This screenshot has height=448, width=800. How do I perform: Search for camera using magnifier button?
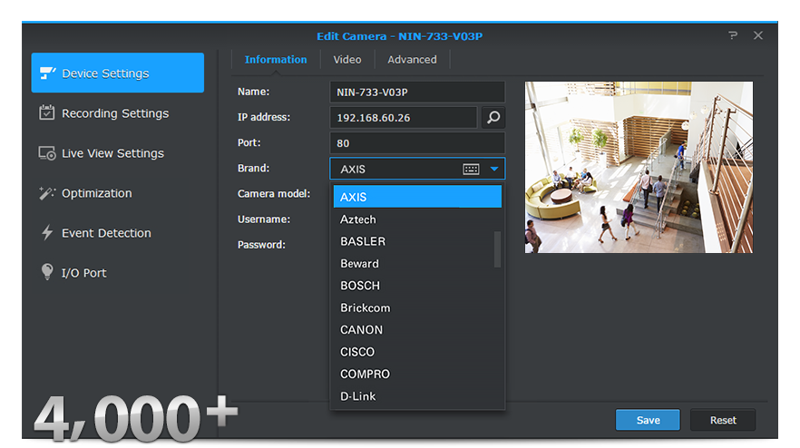tap(493, 117)
